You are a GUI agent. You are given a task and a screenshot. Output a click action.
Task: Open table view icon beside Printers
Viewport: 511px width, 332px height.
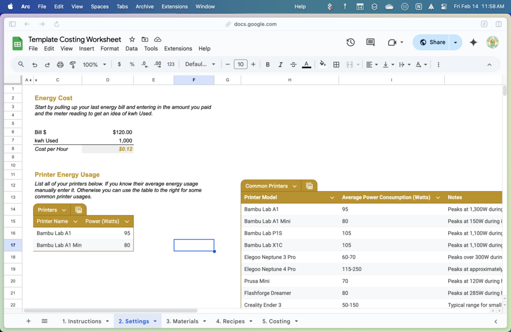(78, 210)
